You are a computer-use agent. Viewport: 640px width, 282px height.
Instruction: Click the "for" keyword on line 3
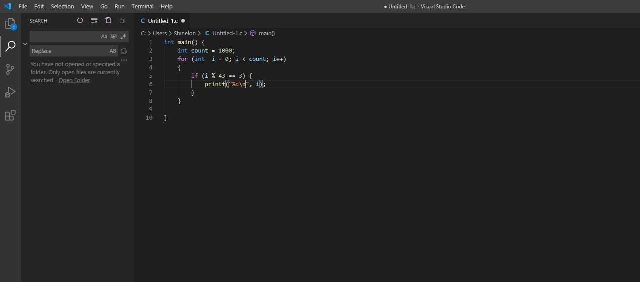[x=183, y=59]
